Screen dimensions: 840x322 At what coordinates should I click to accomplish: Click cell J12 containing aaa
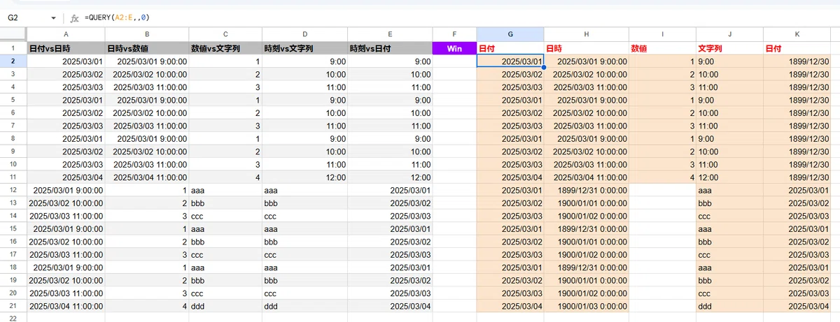pos(729,190)
